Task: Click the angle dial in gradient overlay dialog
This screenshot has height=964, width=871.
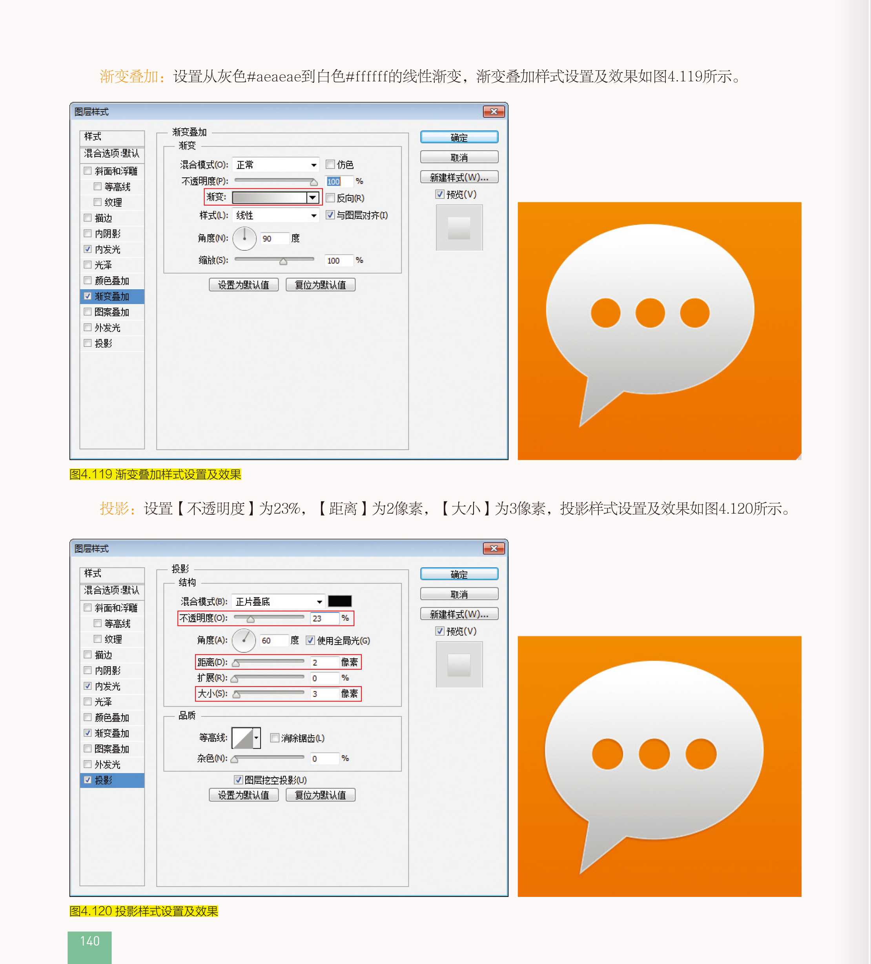Action: tap(244, 238)
